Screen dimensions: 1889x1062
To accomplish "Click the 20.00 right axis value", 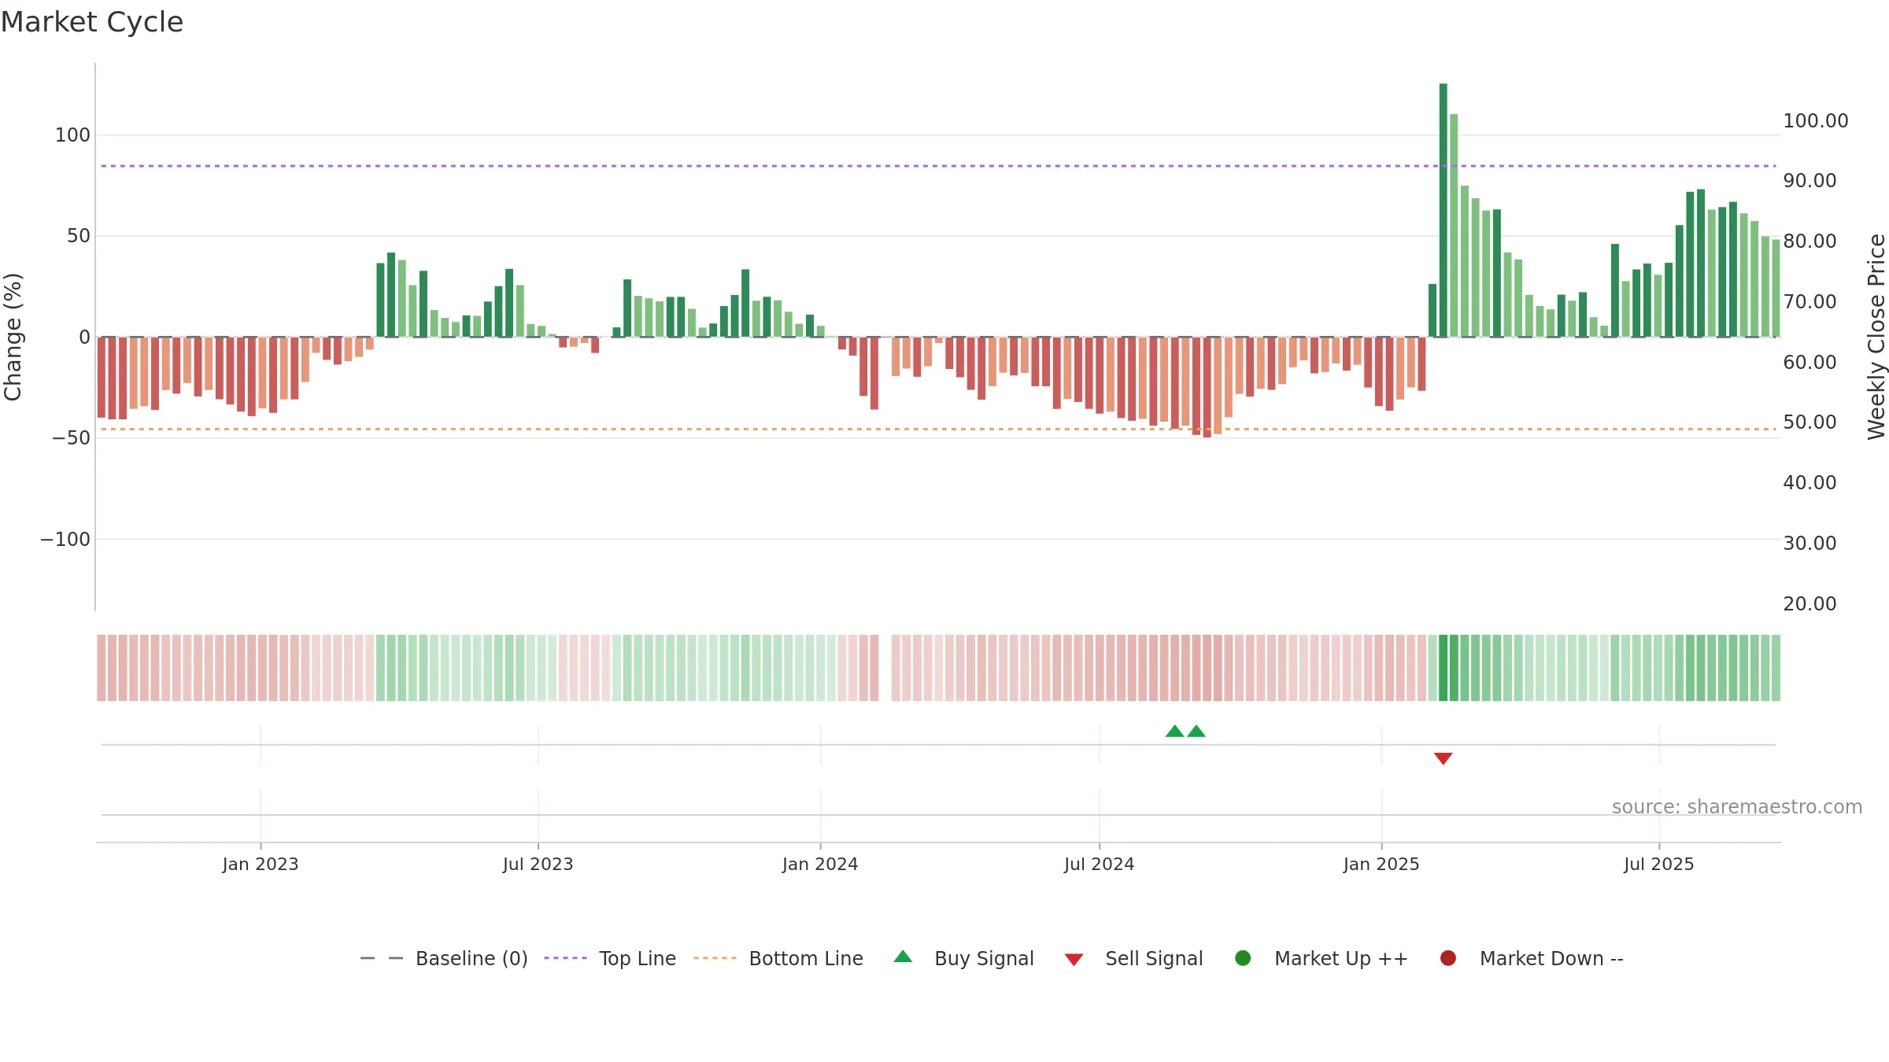I will [x=1810, y=603].
